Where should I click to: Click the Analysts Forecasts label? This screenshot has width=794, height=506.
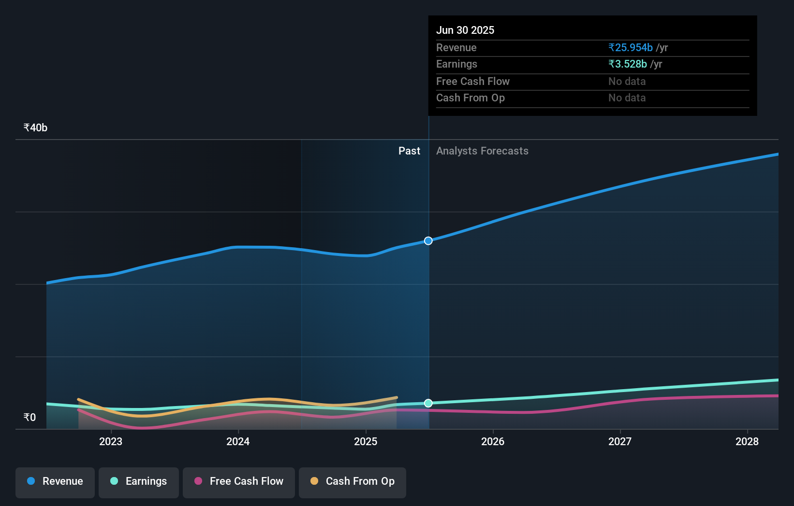click(x=482, y=151)
